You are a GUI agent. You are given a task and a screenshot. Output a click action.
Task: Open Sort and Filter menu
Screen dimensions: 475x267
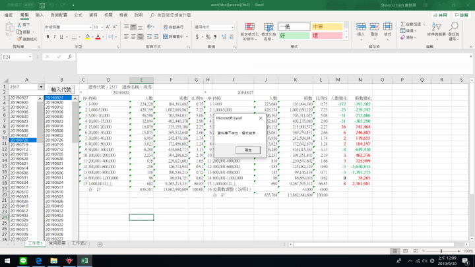(437, 31)
